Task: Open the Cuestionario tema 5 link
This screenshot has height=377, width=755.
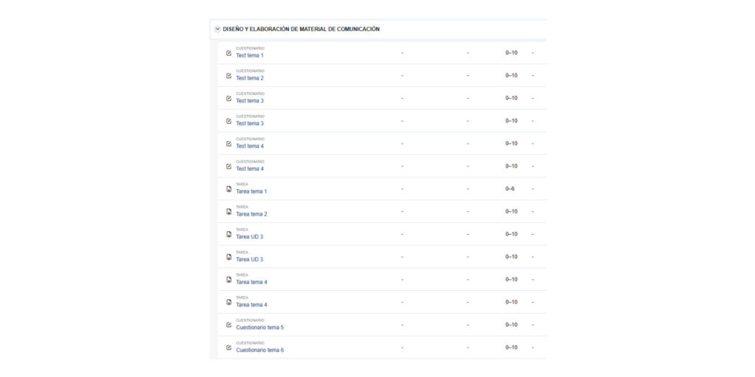Action: 260,328
